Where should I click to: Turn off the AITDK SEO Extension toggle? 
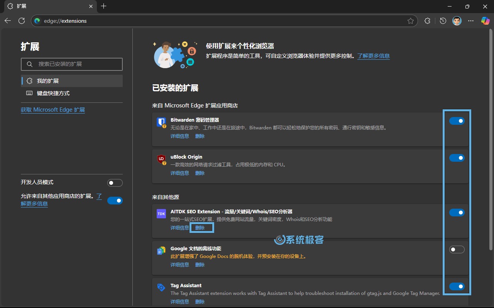click(x=457, y=213)
